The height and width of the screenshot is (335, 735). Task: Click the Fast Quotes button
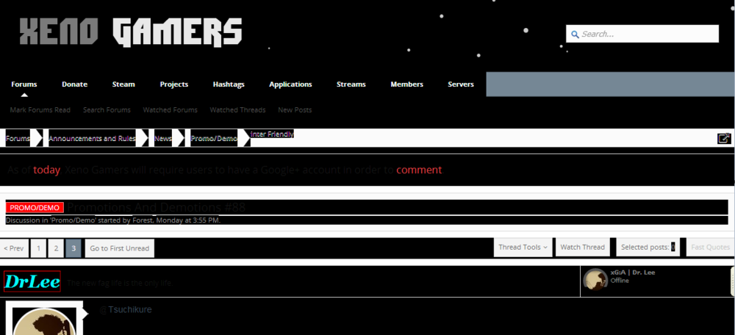[x=710, y=247]
